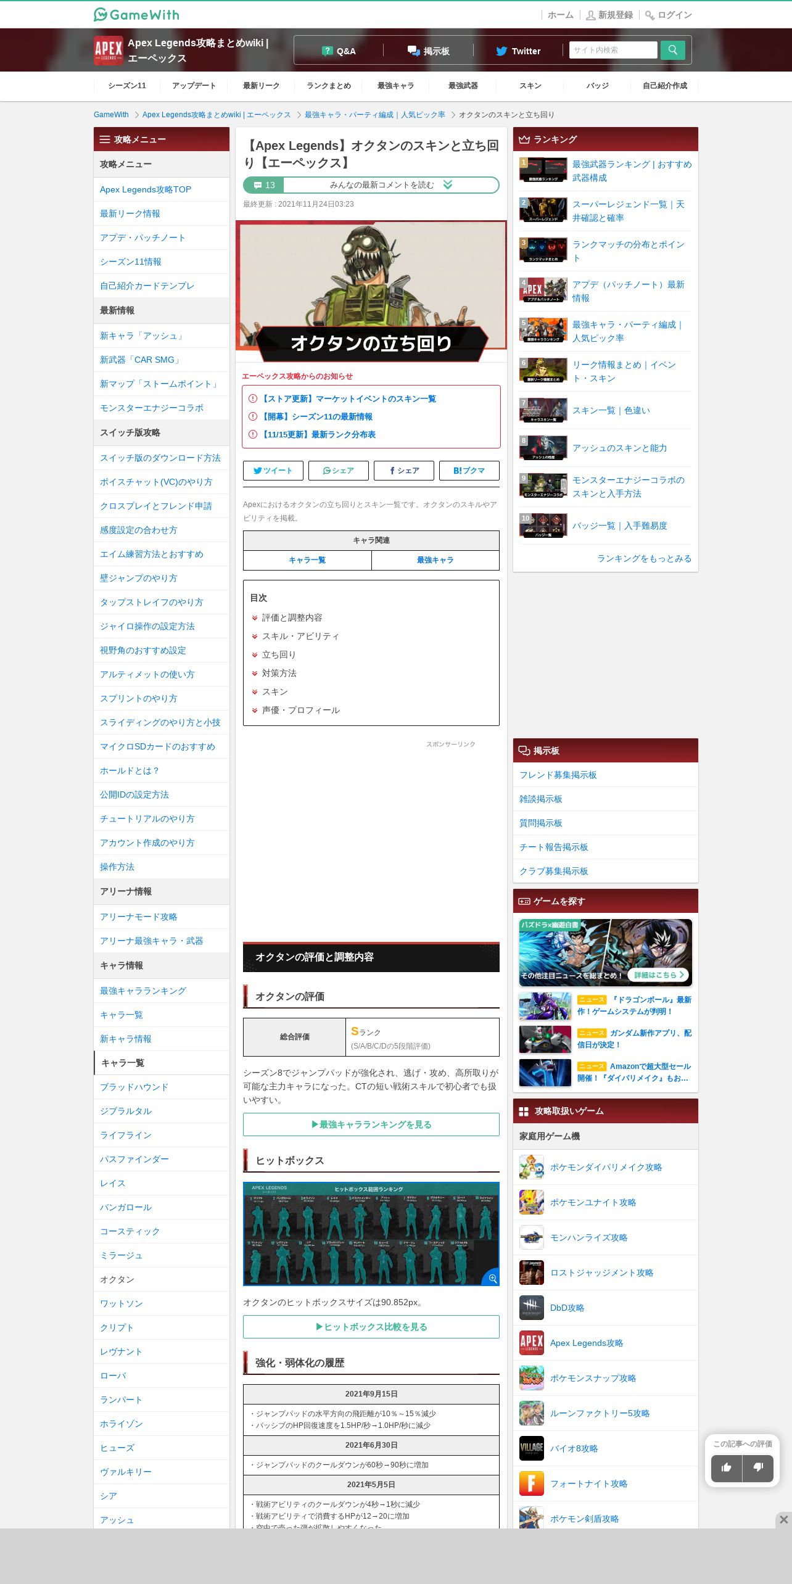Open the 最強武器 nav tab
The width and height of the screenshot is (792, 1584).
(x=463, y=86)
